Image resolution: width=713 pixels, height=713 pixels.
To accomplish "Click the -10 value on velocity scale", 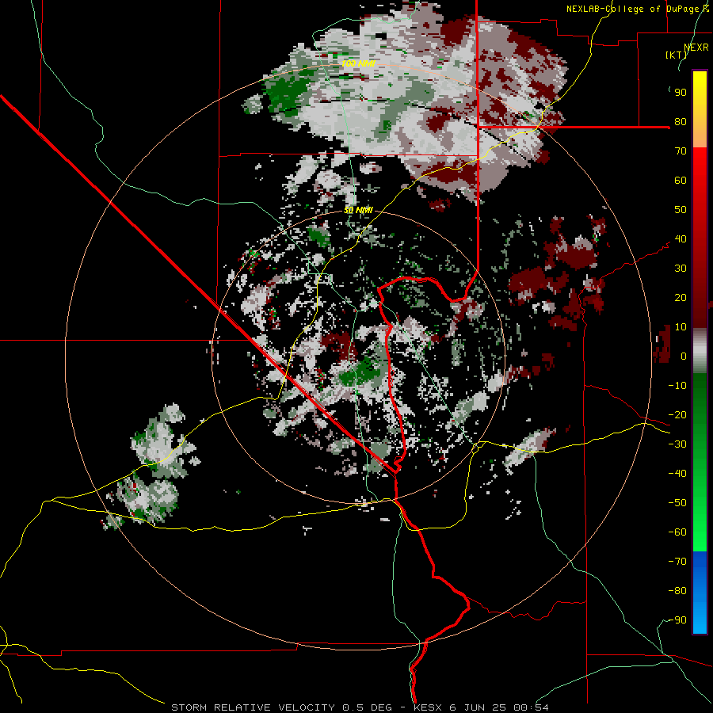I will [x=677, y=386].
